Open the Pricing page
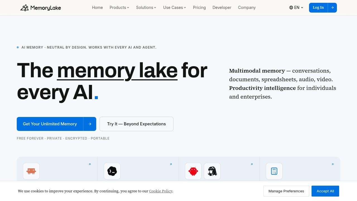The height and width of the screenshot is (201, 357). coord(199,8)
